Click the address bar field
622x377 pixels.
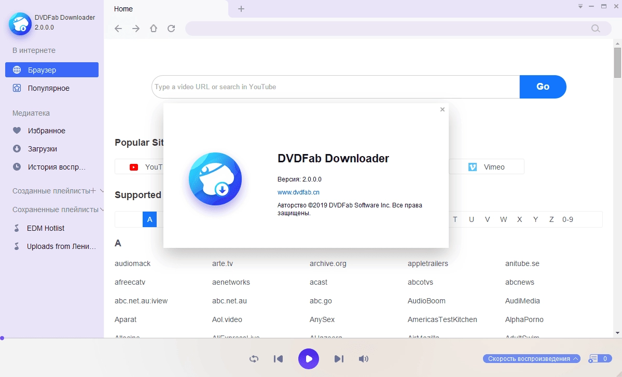point(398,29)
